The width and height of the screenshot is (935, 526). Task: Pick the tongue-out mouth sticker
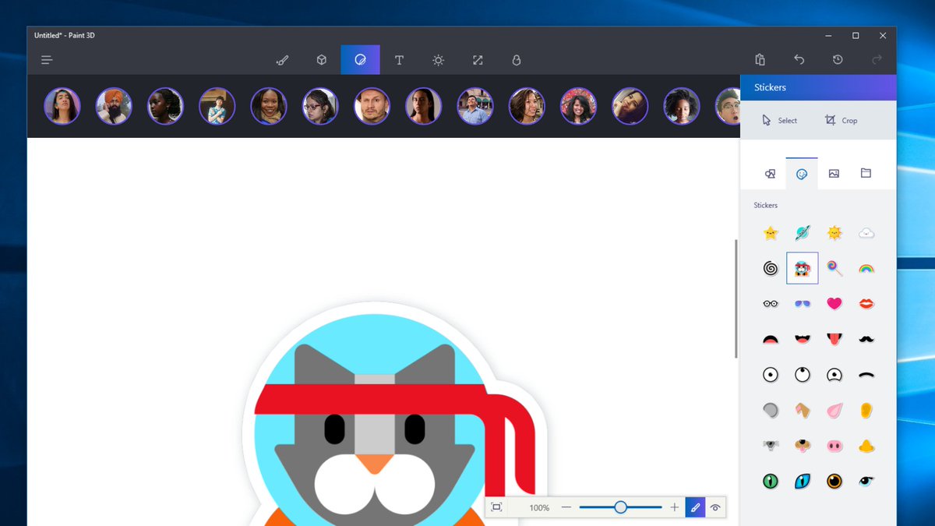tap(834, 339)
